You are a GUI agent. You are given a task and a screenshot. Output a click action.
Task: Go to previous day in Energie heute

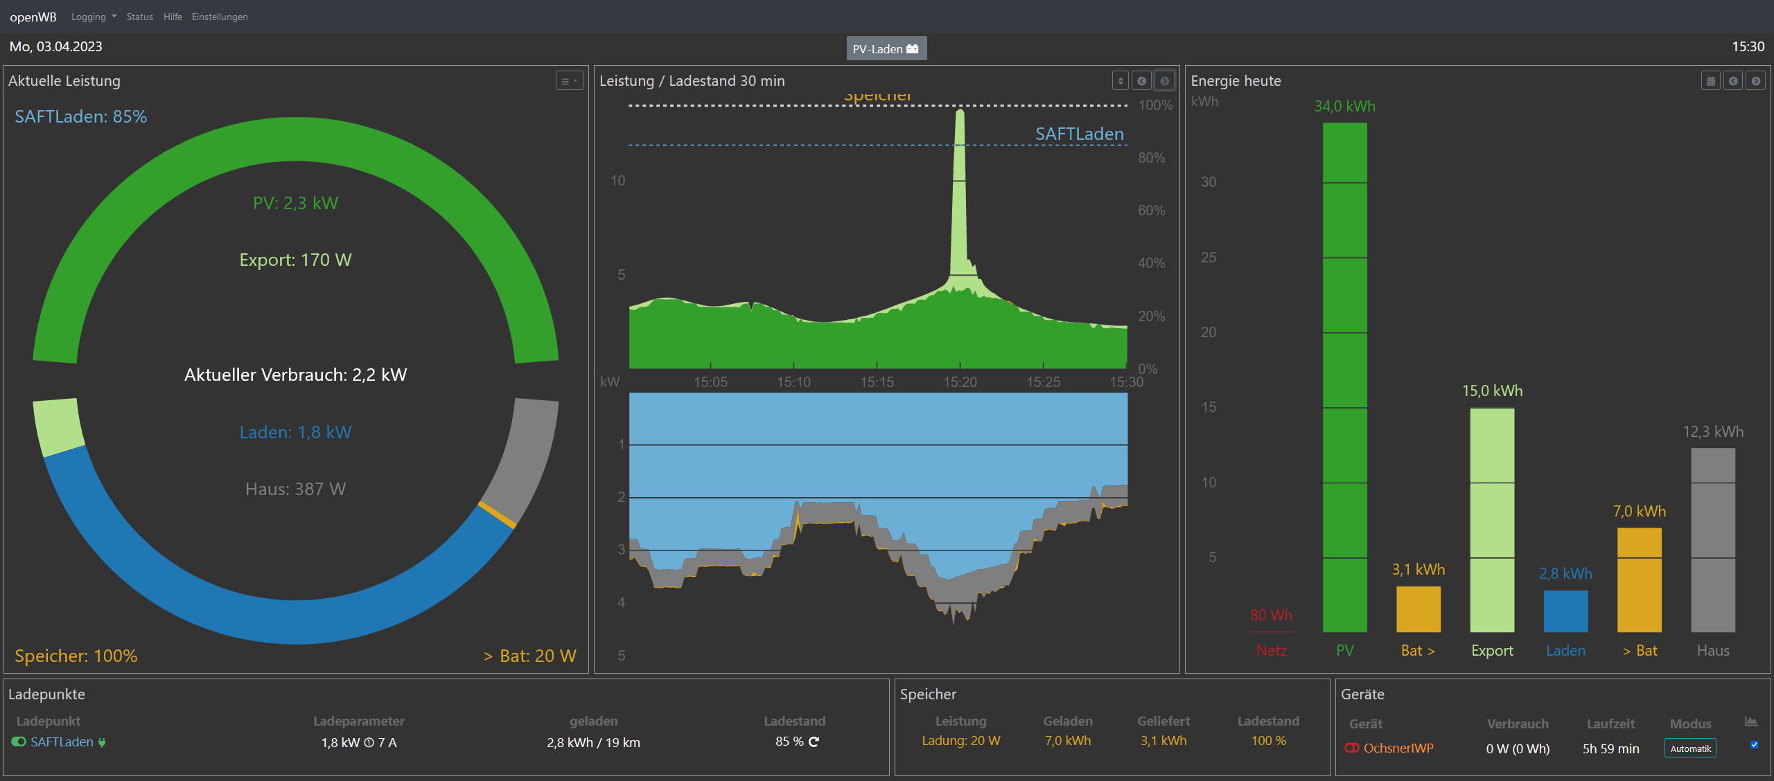point(1733,81)
